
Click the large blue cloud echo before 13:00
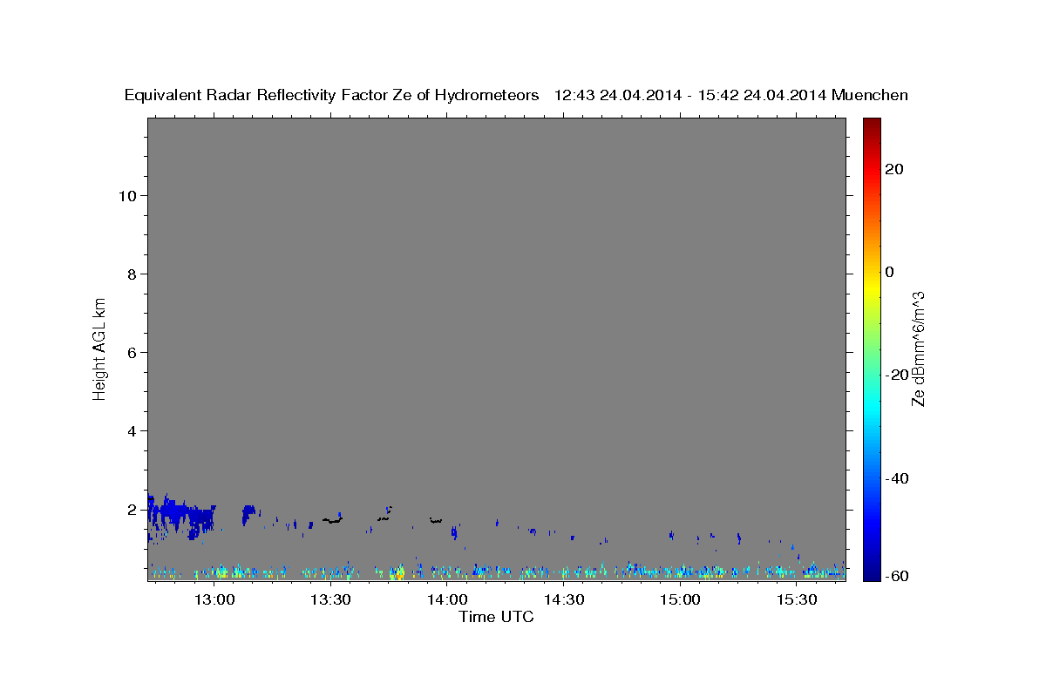(x=180, y=516)
